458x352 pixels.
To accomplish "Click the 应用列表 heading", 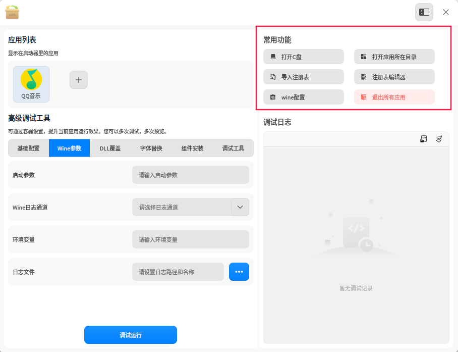I will 22,40.
